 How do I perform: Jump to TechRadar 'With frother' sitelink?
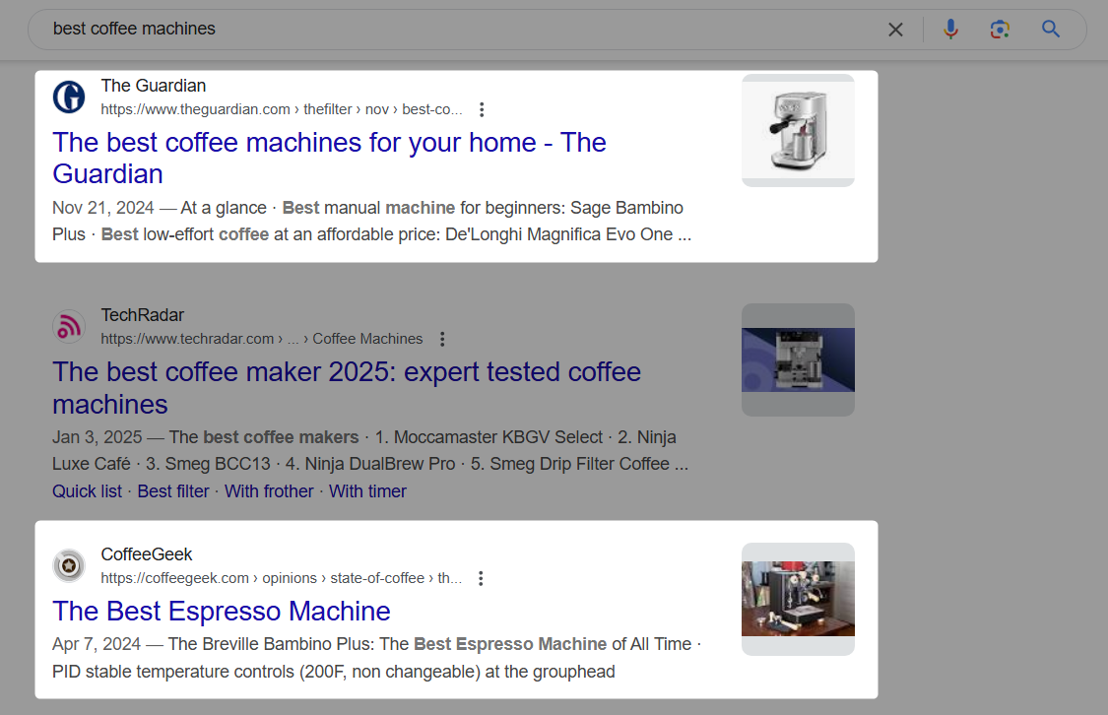click(x=269, y=491)
